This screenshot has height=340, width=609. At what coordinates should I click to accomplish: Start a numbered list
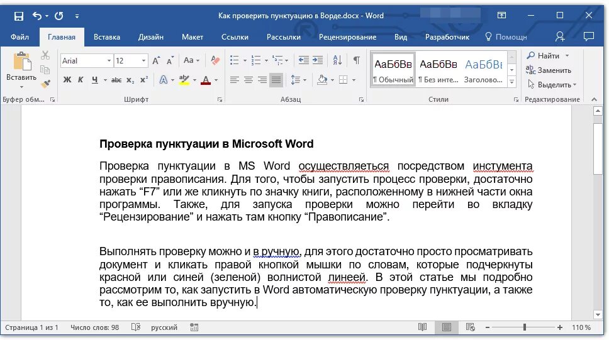(x=256, y=60)
